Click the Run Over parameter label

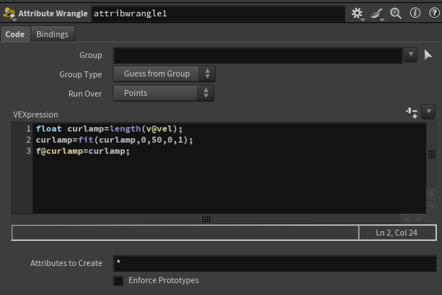85,94
